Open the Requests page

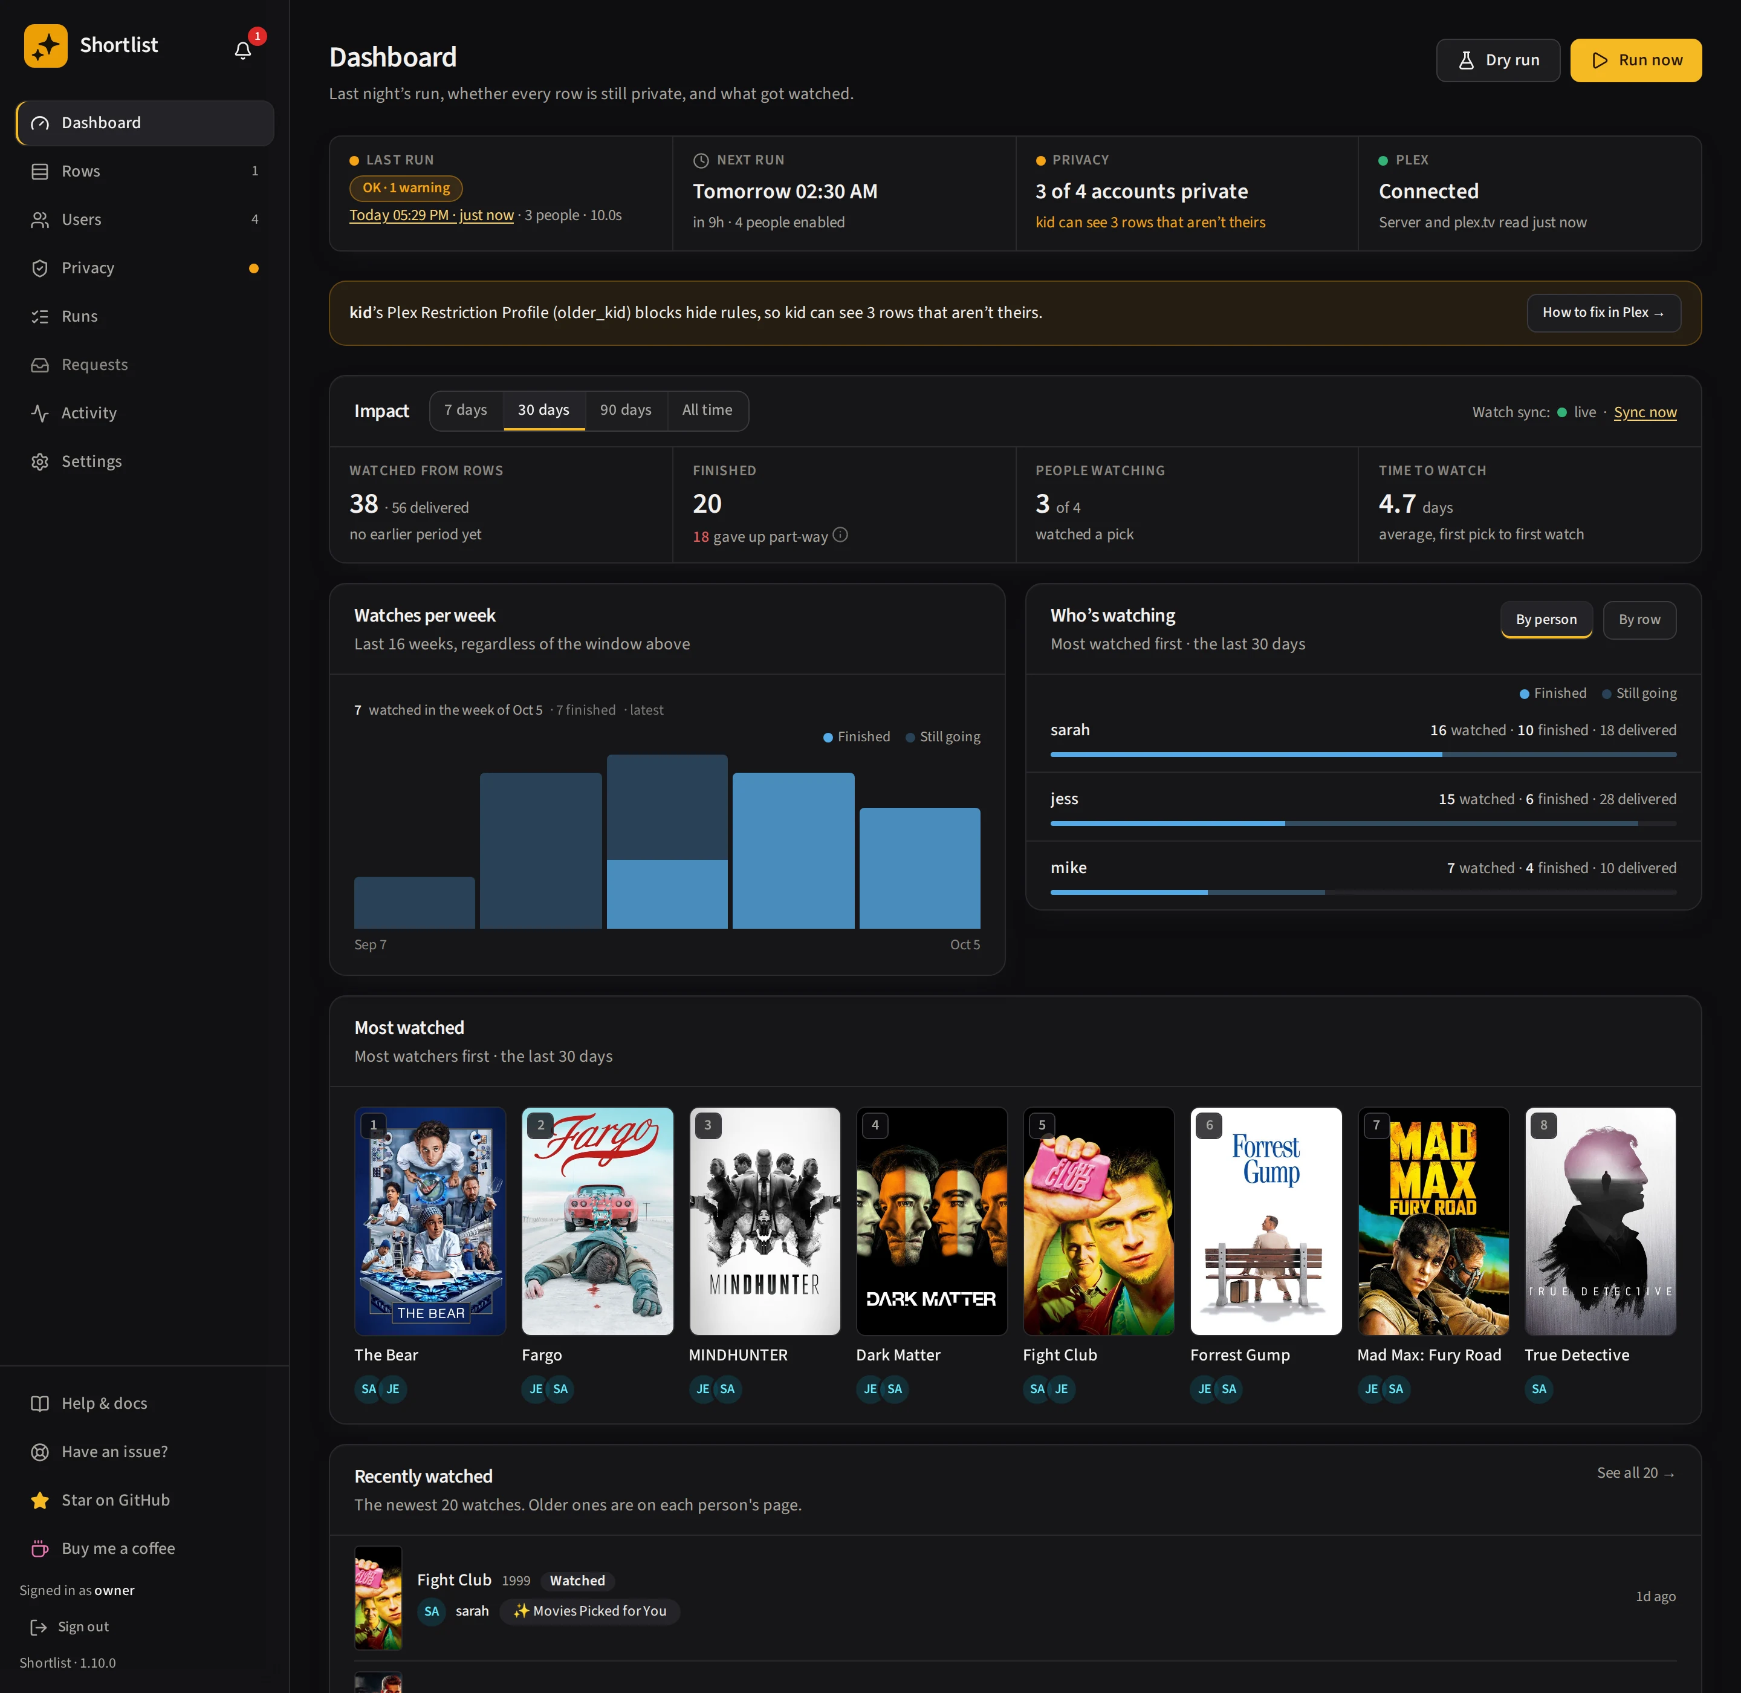point(145,365)
